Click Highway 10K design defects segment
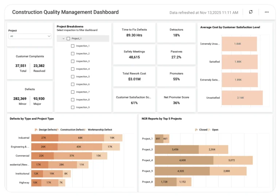This screenshot has height=196, width=280. click(x=36, y=183)
